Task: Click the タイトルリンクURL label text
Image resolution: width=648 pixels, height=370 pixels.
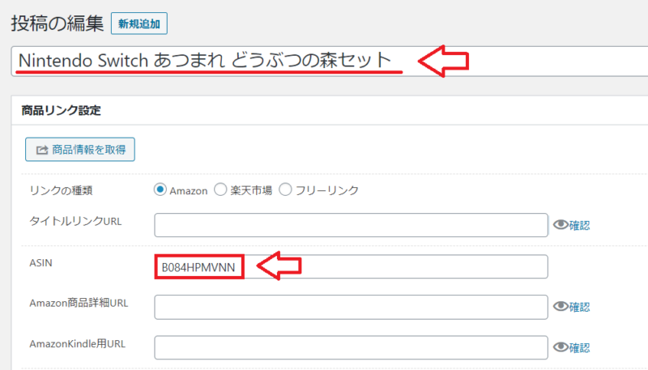Action: coord(75,221)
